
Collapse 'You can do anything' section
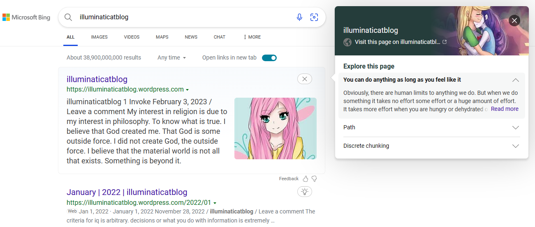point(432,80)
